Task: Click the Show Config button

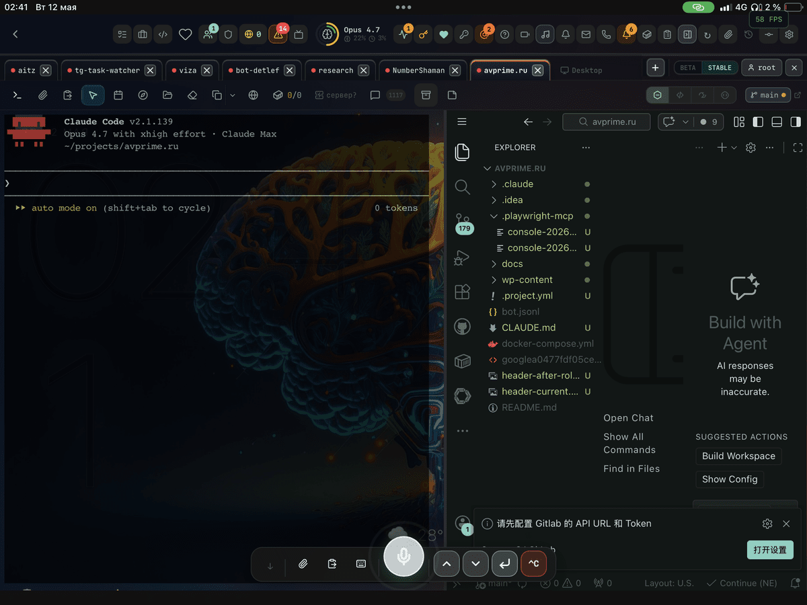Action: (x=730, y=479)
